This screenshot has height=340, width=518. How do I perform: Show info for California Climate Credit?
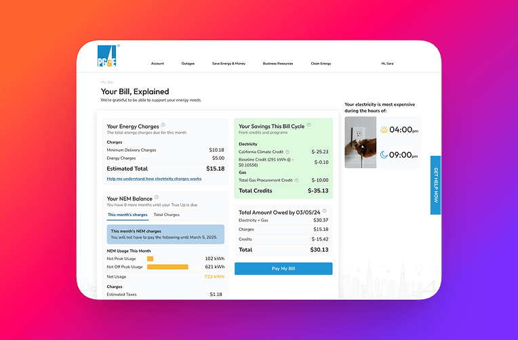tap(287, 152)
